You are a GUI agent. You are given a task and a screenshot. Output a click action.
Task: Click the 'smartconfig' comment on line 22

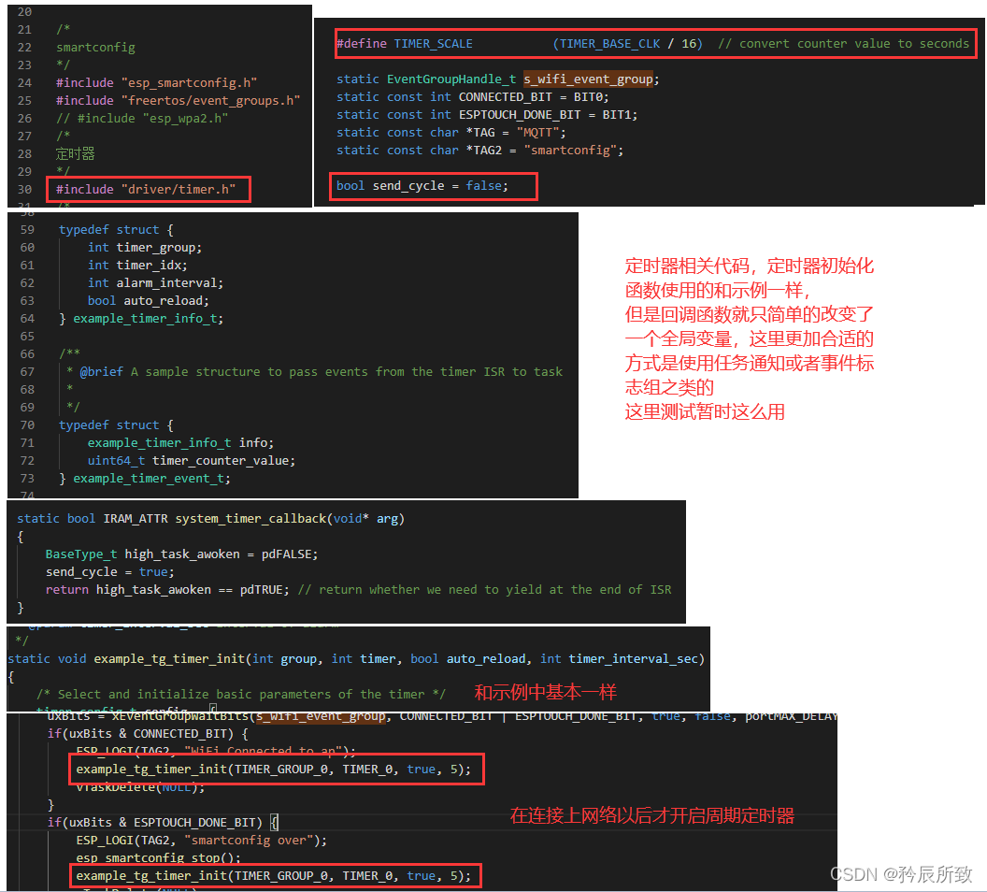coord(95,47)
